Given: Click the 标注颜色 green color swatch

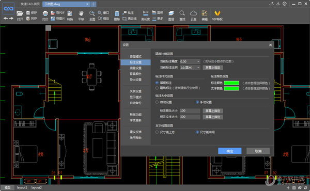Looking at the screenshot, I should coord(231,83).
